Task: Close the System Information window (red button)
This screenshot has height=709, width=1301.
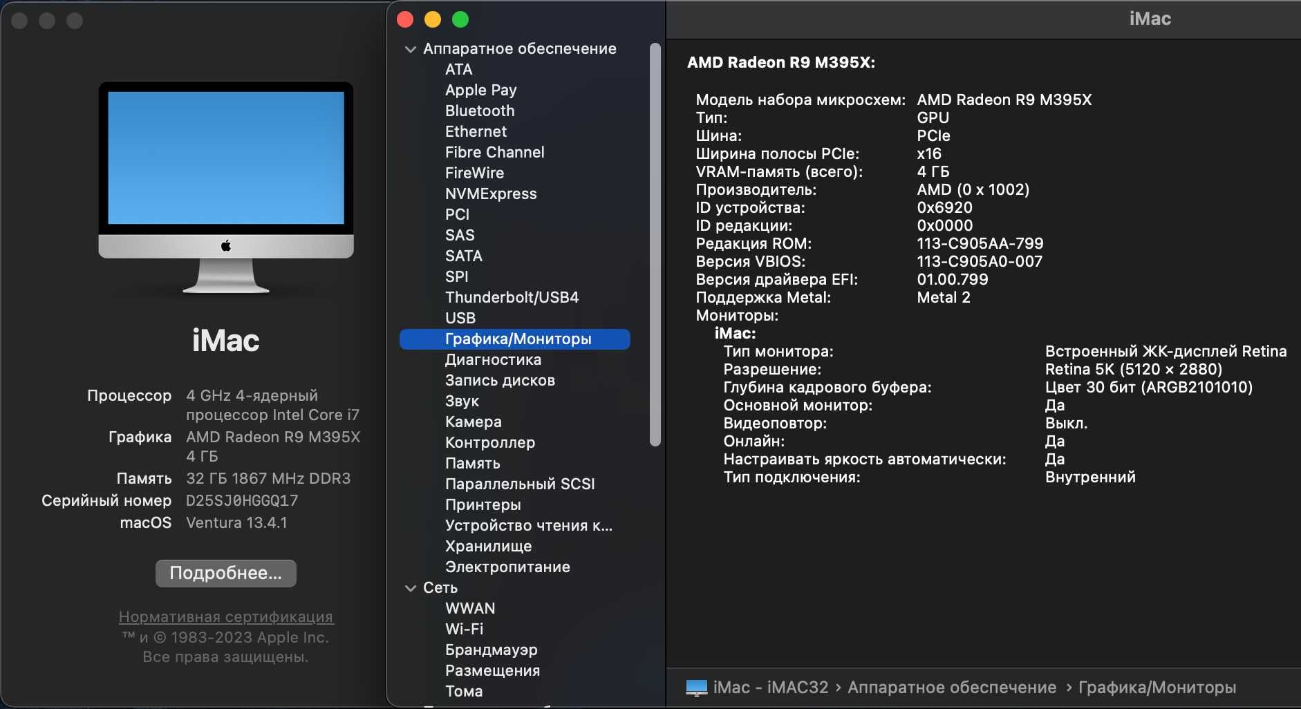Action: (x=405, y=19)
